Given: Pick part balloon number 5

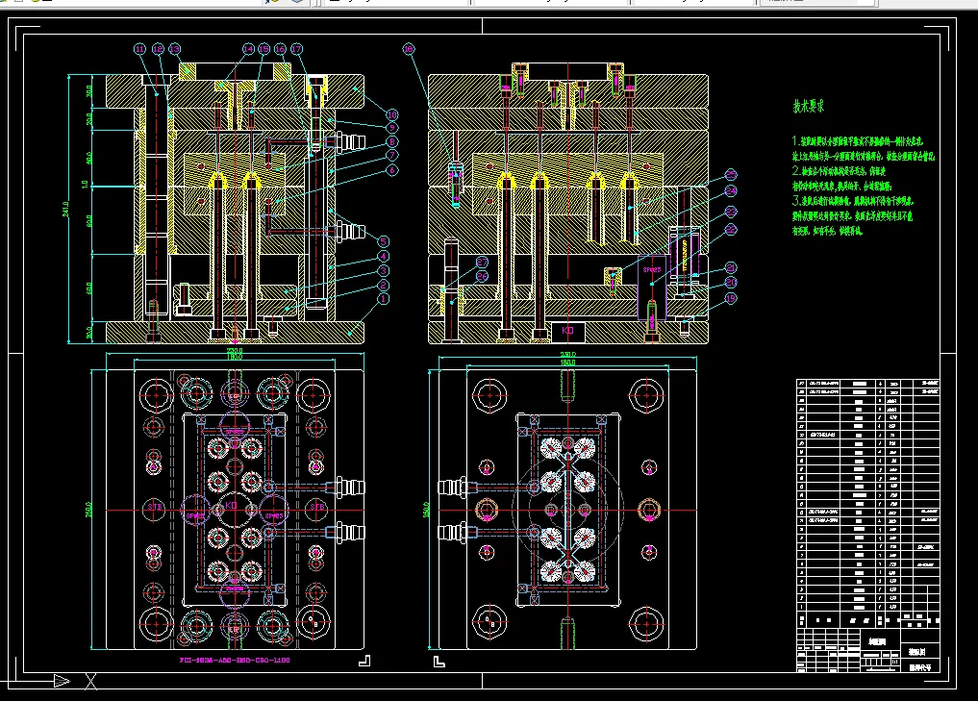Looking at the screenshot, I should (x=384, y=241).
